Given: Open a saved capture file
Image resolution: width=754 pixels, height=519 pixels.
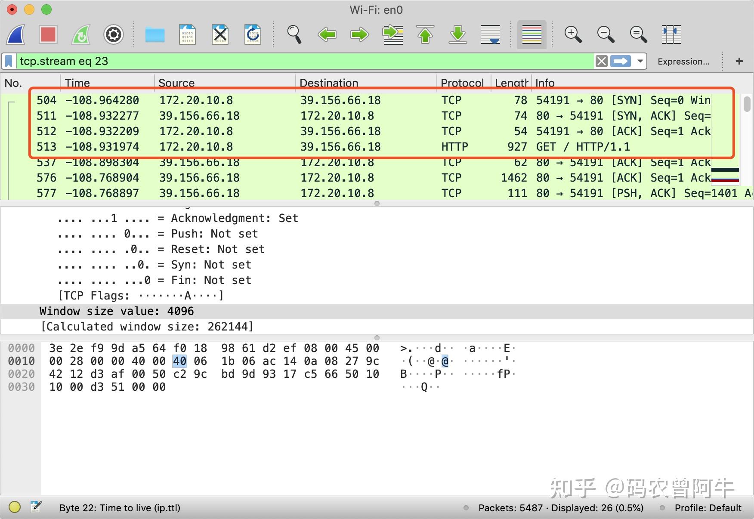Looking at the screenshot, I should [155, 34].
